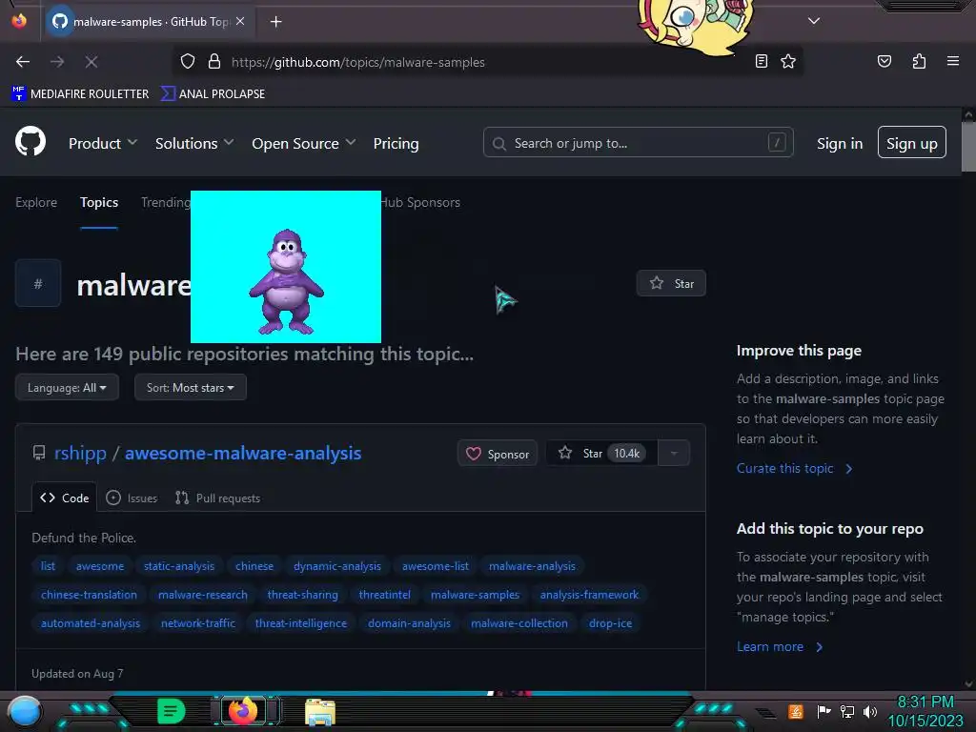The height and width of the screenshot is (732, 976).
Task: Open the Firefox extensions puzzle icon
Action: click(919, 61)
